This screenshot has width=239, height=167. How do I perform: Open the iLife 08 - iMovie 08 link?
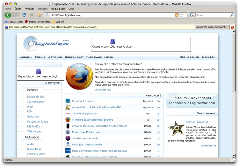(x=197, y=122)
